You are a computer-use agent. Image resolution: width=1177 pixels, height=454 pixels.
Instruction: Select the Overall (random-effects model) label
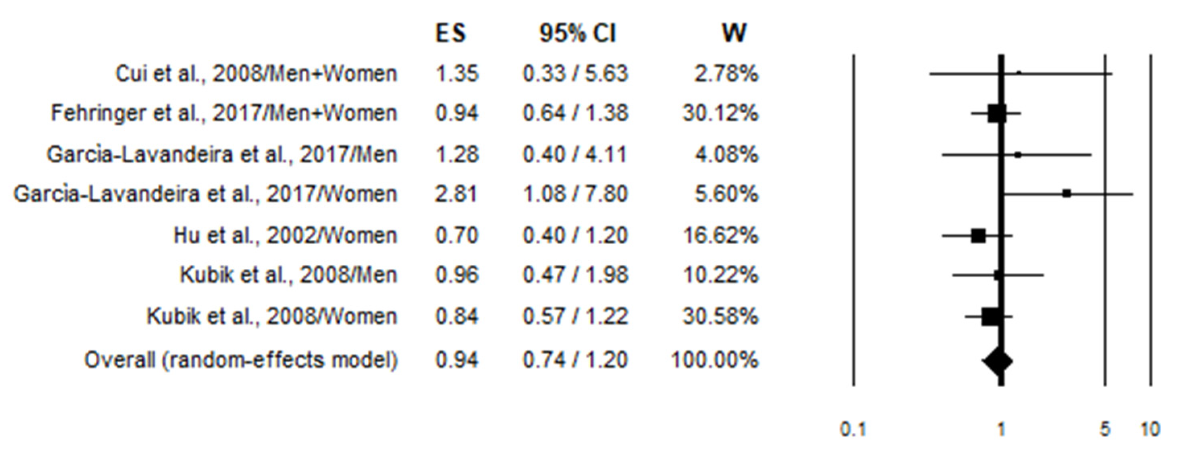(x=241, y=360)
